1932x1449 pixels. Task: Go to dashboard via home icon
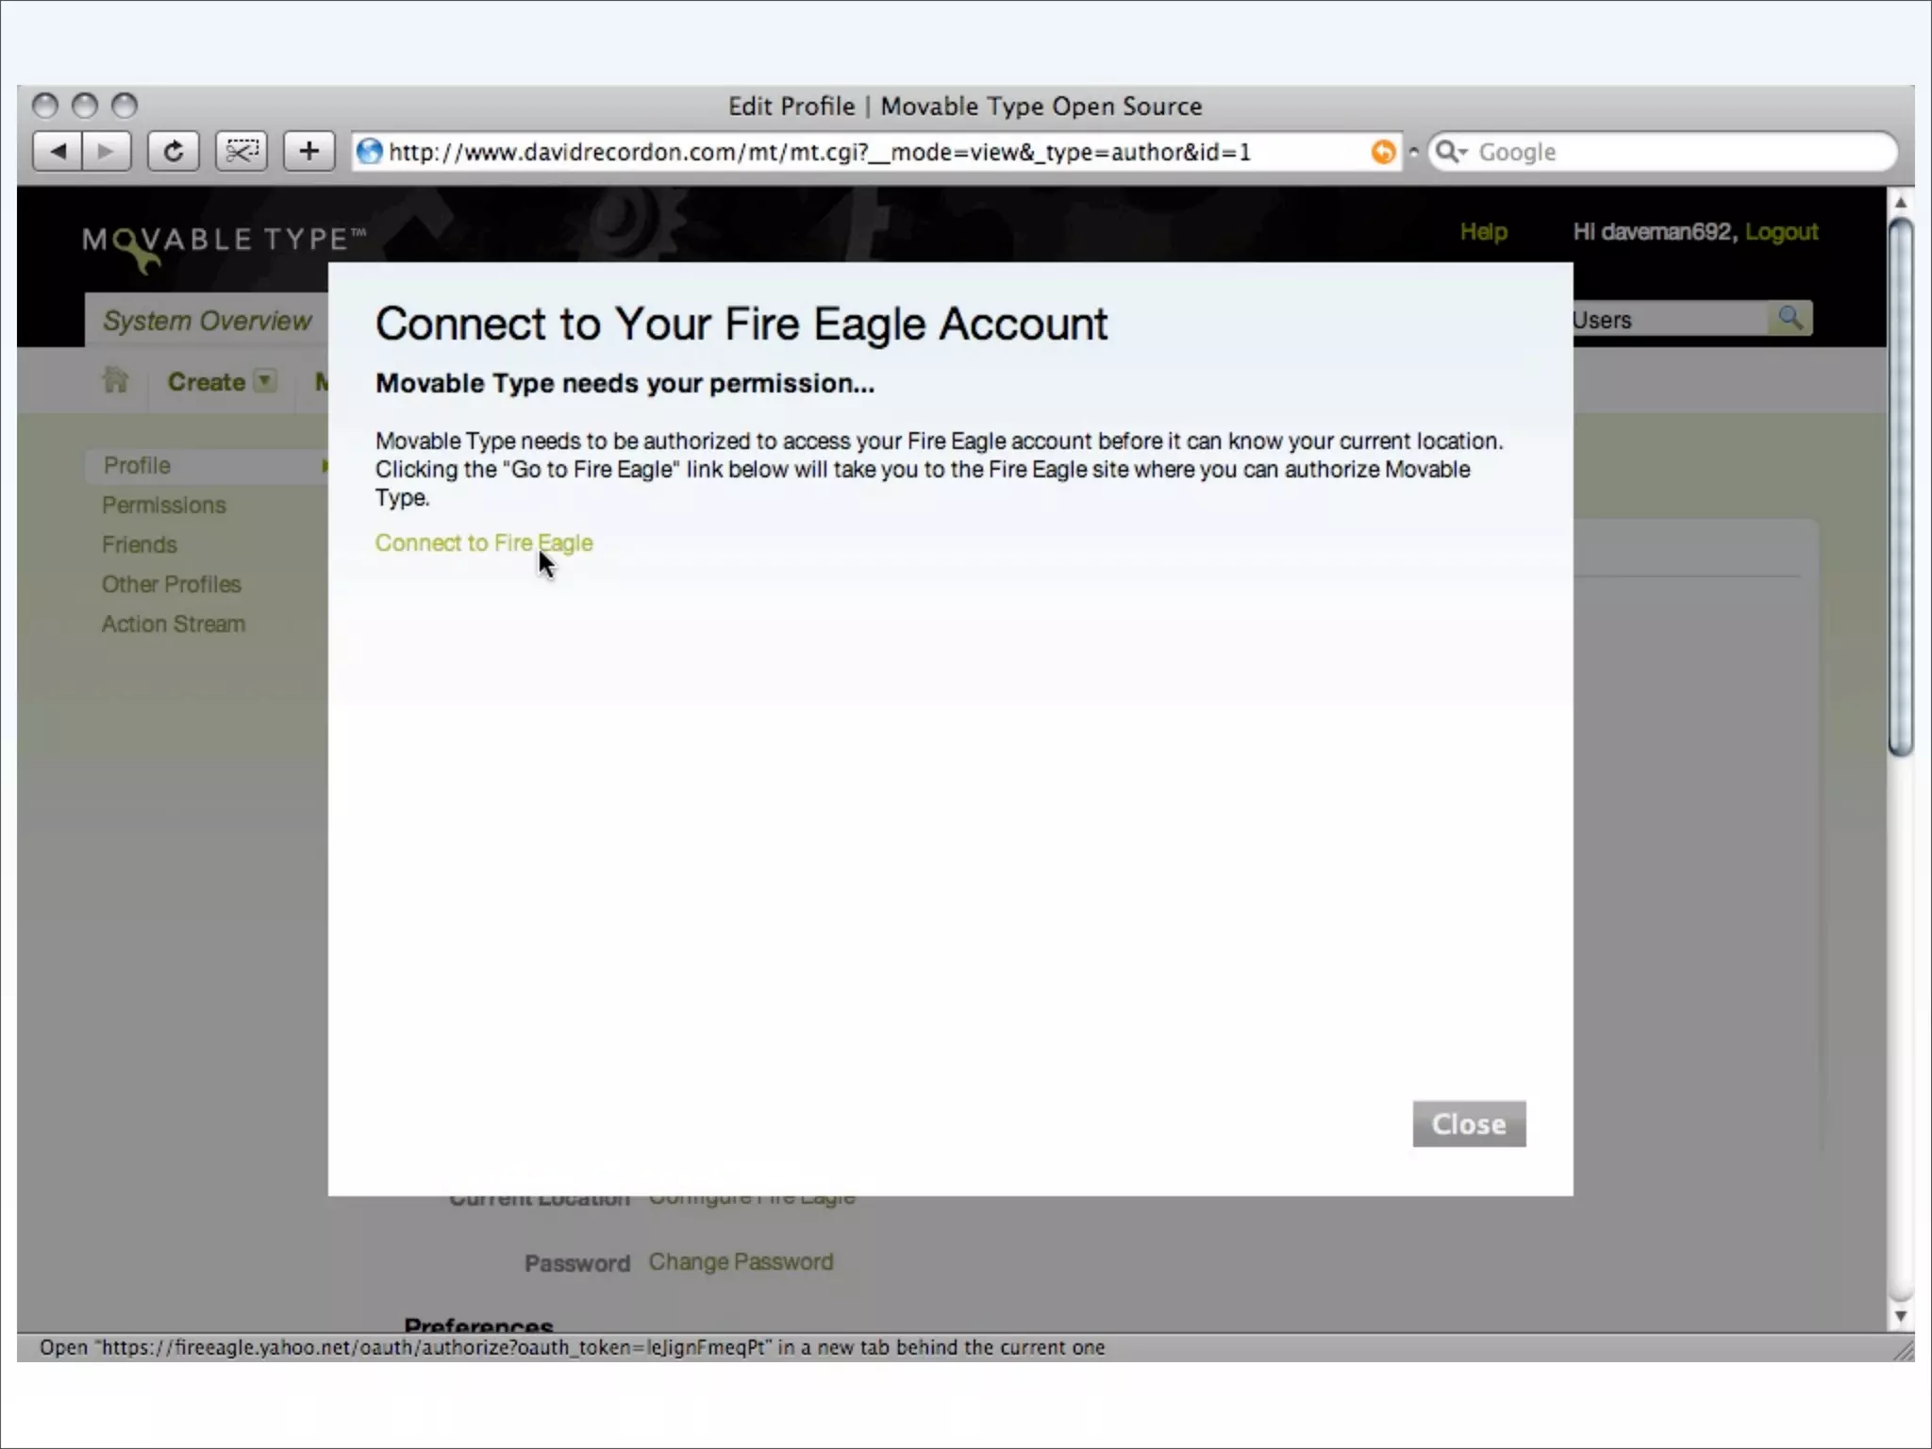point(116,381)
